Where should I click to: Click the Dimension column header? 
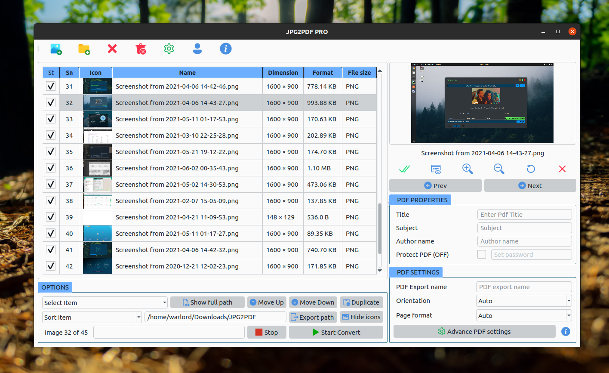283,73
